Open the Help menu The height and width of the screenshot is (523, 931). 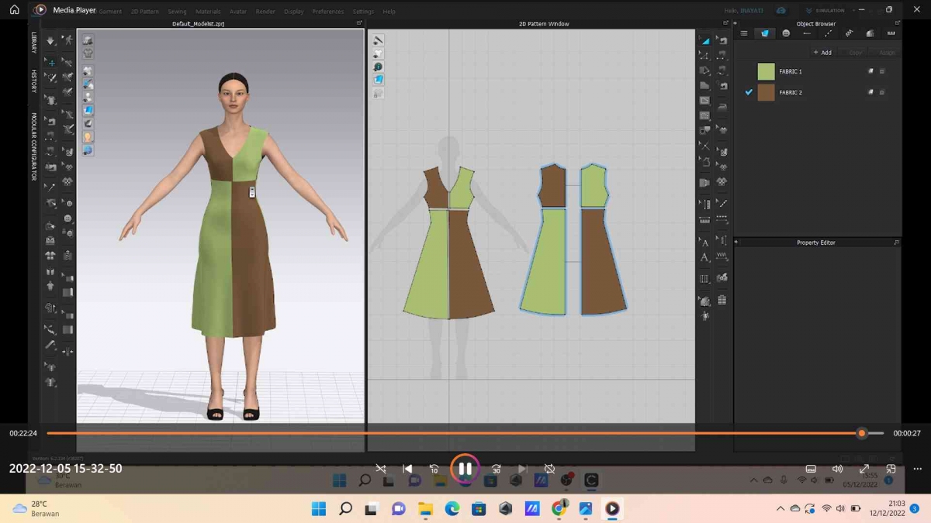pos(389,12)
